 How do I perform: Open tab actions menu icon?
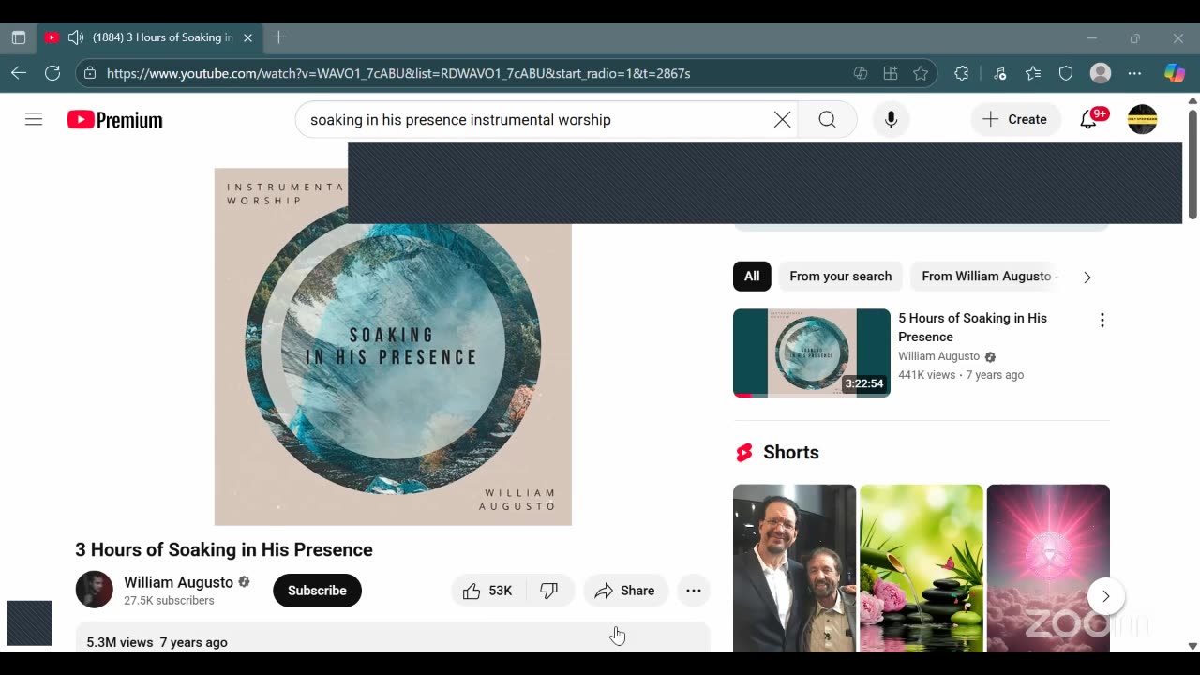coord(19,37)
